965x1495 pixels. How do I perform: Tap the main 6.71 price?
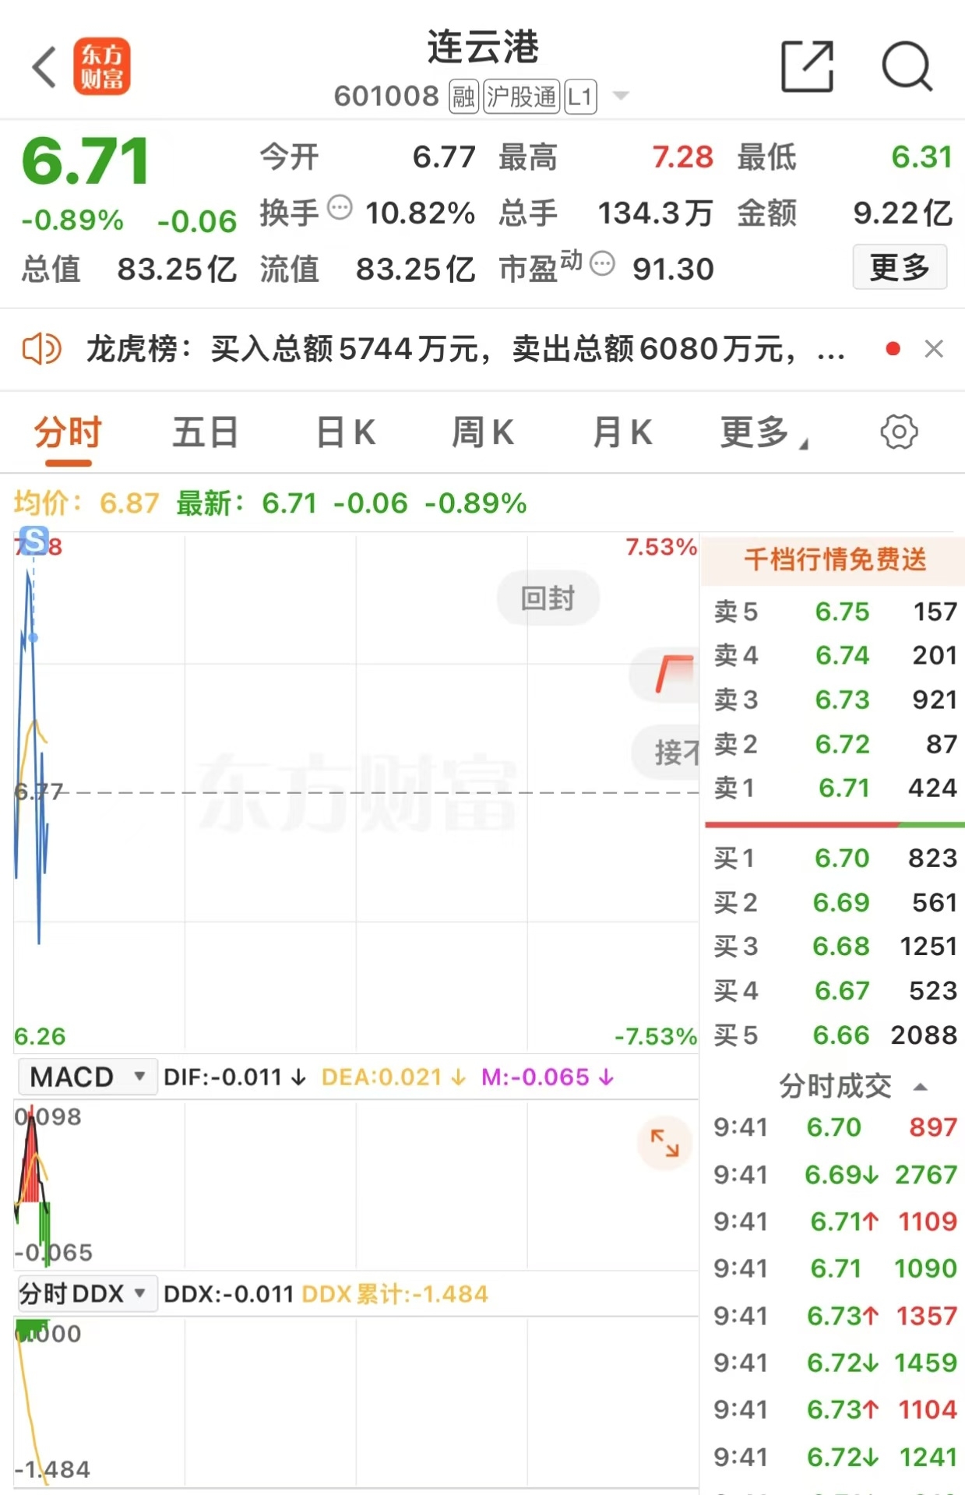(86, 161)
